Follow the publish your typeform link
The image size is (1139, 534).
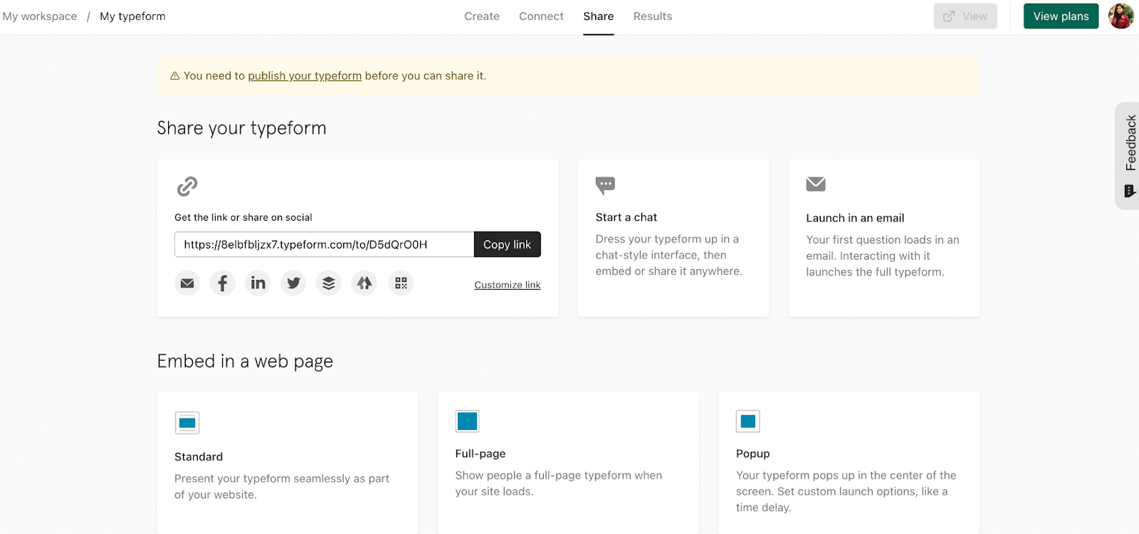(305, 75)
